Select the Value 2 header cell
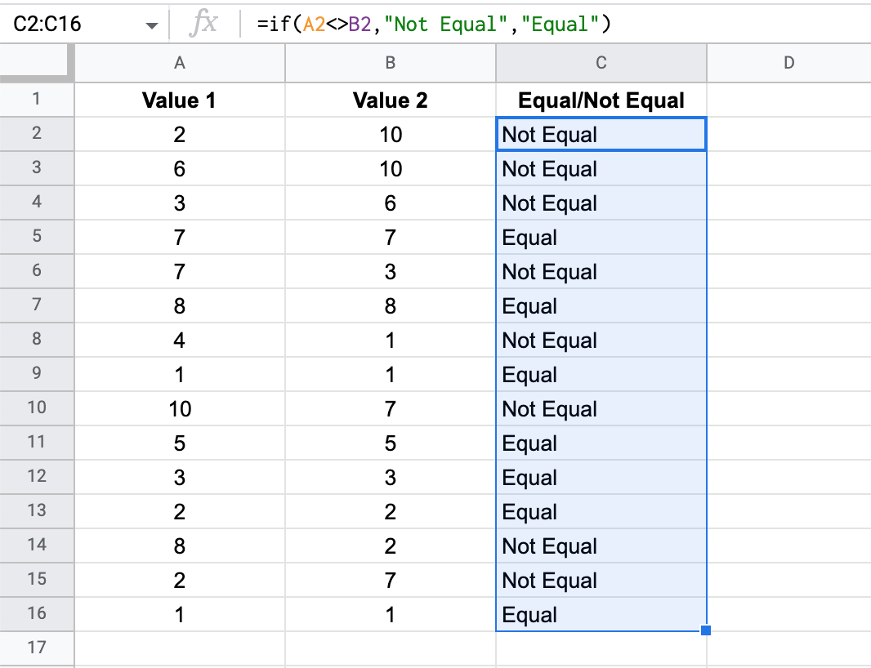This screenshot has width=871, height=668. click(390, 100)
